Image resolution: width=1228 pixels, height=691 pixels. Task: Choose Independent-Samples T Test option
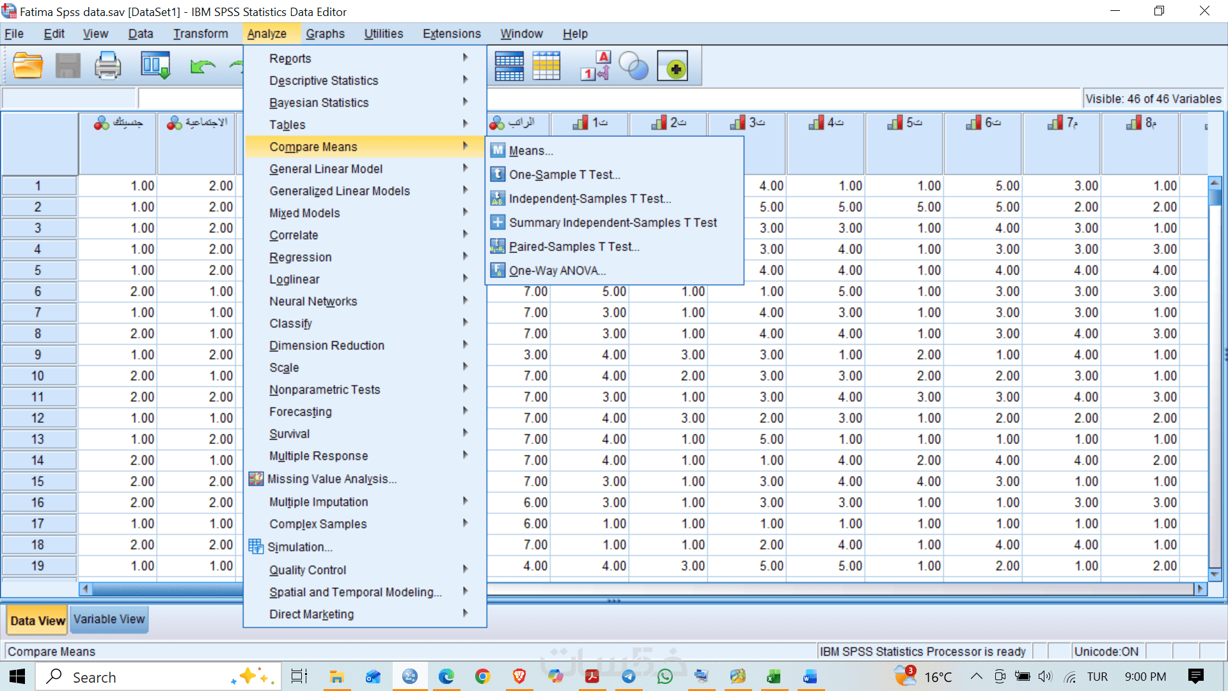click(x=589, y=198)
